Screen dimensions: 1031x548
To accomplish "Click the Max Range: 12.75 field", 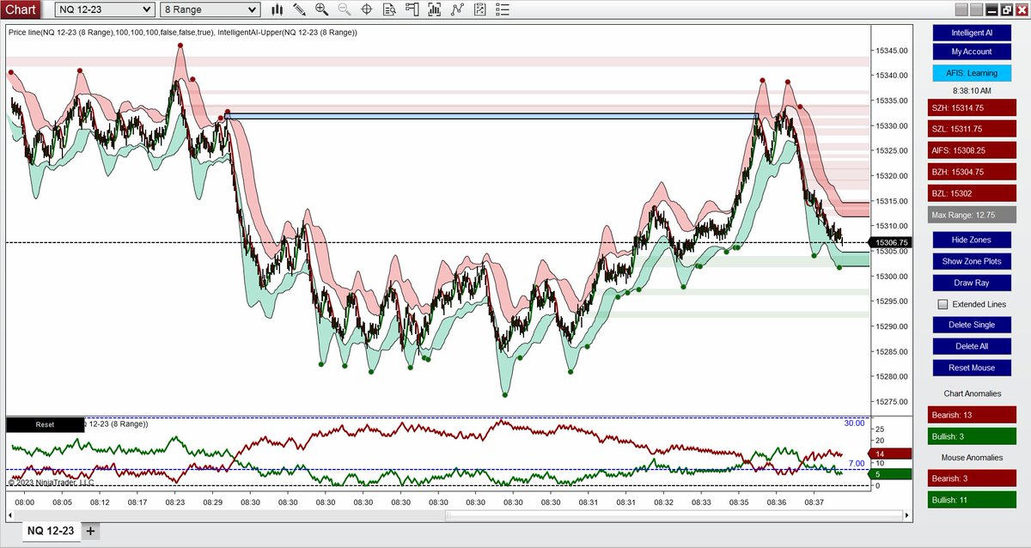I will pyautogui.click(x=972, y=215).
